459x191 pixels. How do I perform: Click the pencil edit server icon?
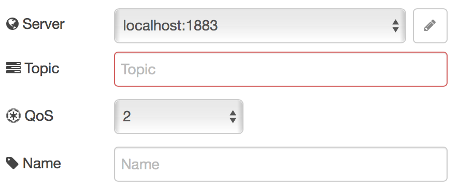coord(430,26)
